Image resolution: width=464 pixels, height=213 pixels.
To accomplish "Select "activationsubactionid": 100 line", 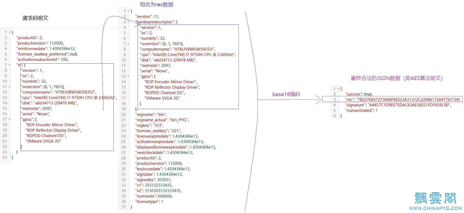I will (x=42, y=60).
